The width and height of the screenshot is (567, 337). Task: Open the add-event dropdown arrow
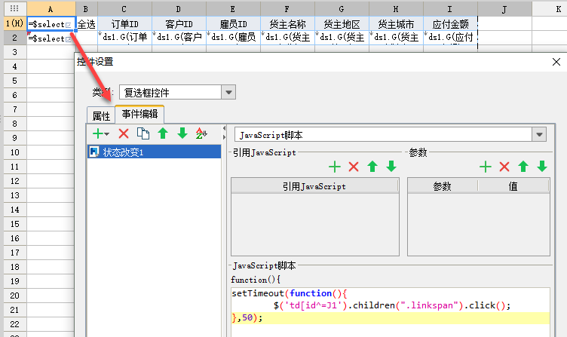tap(106, 134)
